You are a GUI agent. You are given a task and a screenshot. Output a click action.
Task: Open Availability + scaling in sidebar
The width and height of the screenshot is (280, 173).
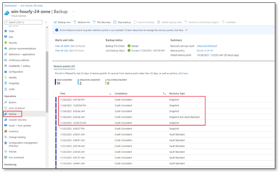click(x=19, y=66)
